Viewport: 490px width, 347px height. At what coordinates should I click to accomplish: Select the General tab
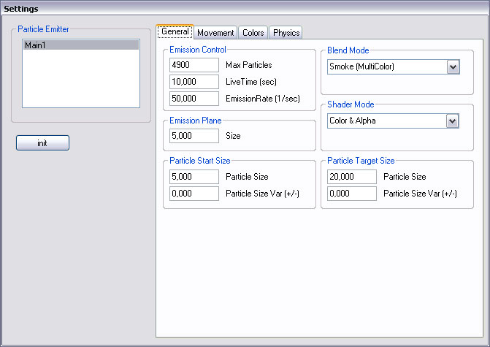coord(175,31)
